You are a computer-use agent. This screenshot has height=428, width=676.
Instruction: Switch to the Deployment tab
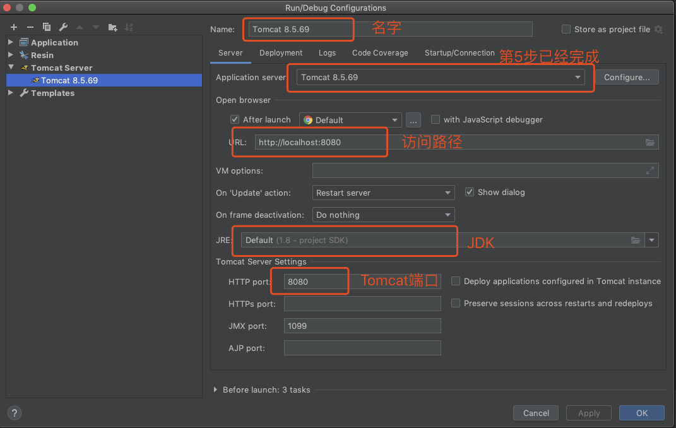point(281,52)
